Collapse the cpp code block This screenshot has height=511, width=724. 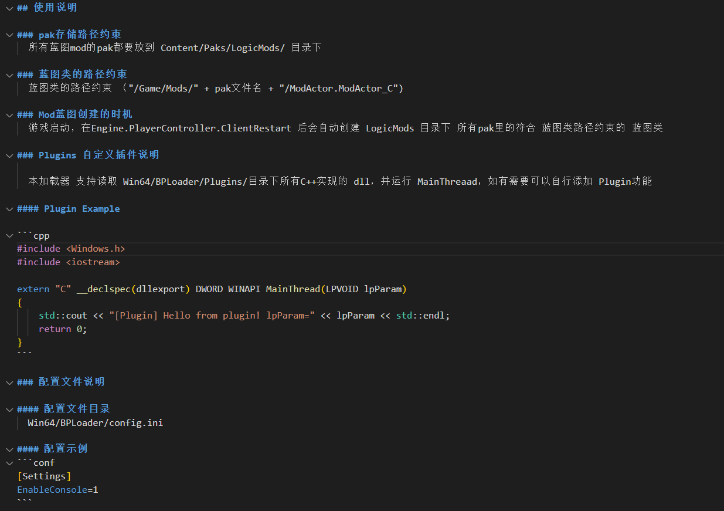click(x=9, y=236)
